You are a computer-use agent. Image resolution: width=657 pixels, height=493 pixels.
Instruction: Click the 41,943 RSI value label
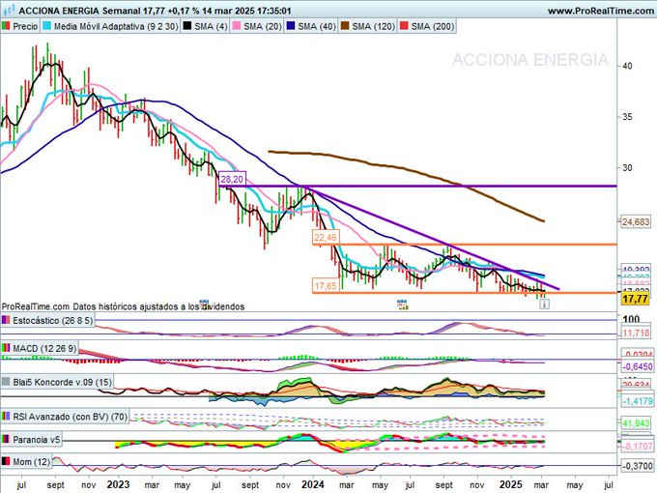[x=636, y=423]
